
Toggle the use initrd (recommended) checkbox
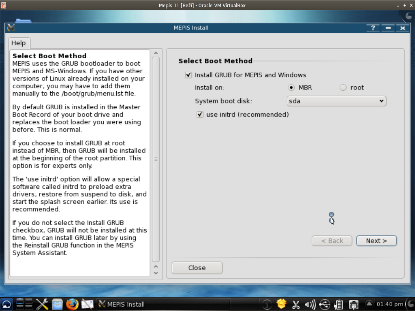200,115
